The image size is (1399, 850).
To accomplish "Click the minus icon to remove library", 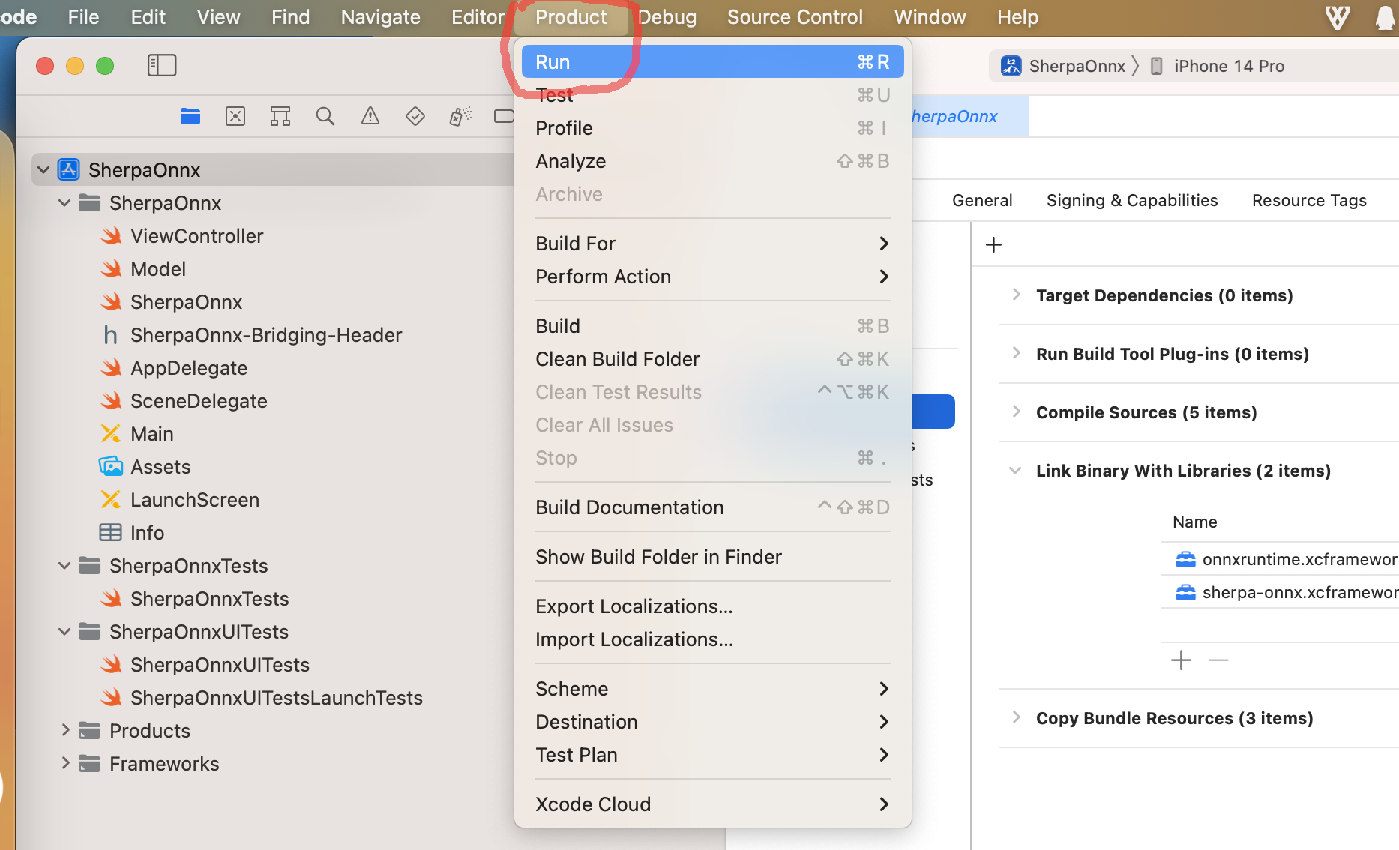I will 1218,660.
